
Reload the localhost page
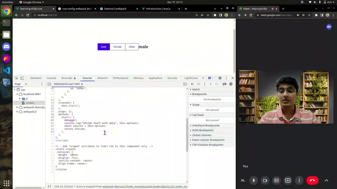(28, 15)
